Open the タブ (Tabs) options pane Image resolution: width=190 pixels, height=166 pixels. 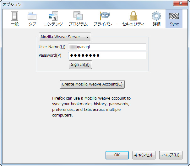click(32, 19)
